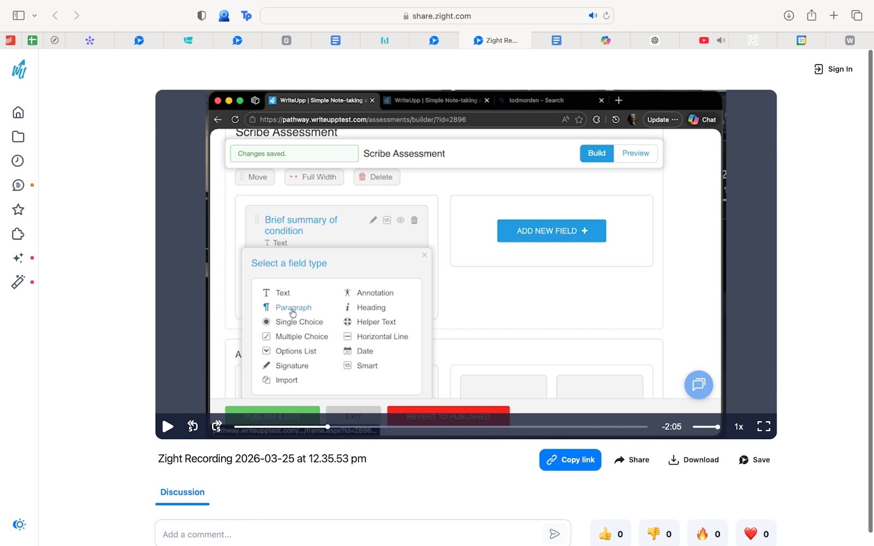Click Paragraph field type in video
Image resolution: width=874 pixels, height=546 pixels.
tap(293, 307)
